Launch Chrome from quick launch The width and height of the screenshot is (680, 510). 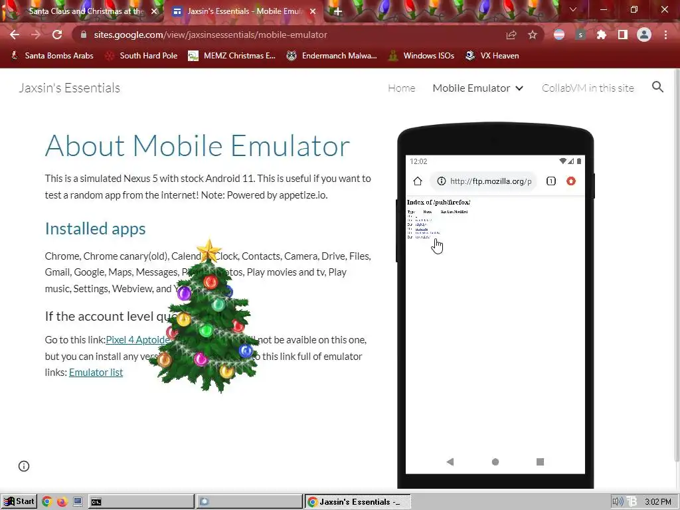point(47,502)
